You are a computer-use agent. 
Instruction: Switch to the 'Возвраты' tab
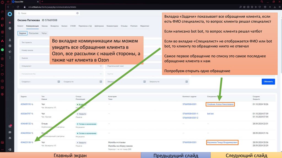pos(55,26)
